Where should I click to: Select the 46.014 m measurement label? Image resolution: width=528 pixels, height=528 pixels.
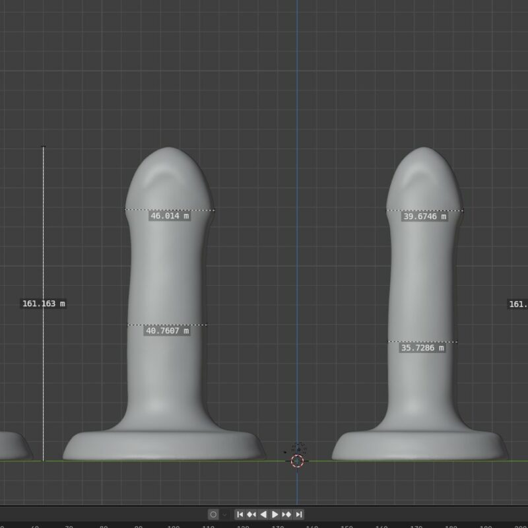(169, 216)
